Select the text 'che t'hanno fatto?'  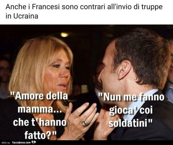40,129
